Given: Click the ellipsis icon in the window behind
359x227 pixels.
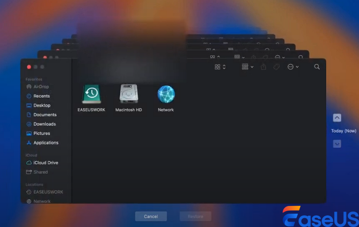Looking at the screenshot, I should point(277,57).
